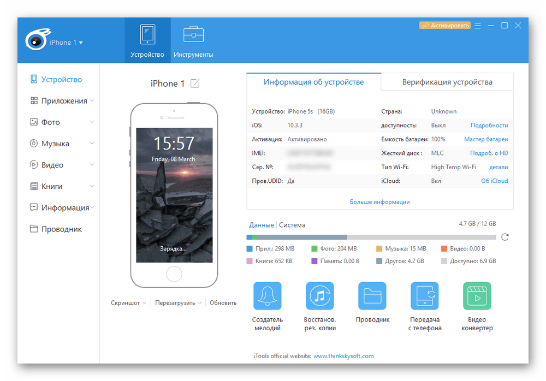Switch to Информация об устройстве tab

(x=314, y=82)
